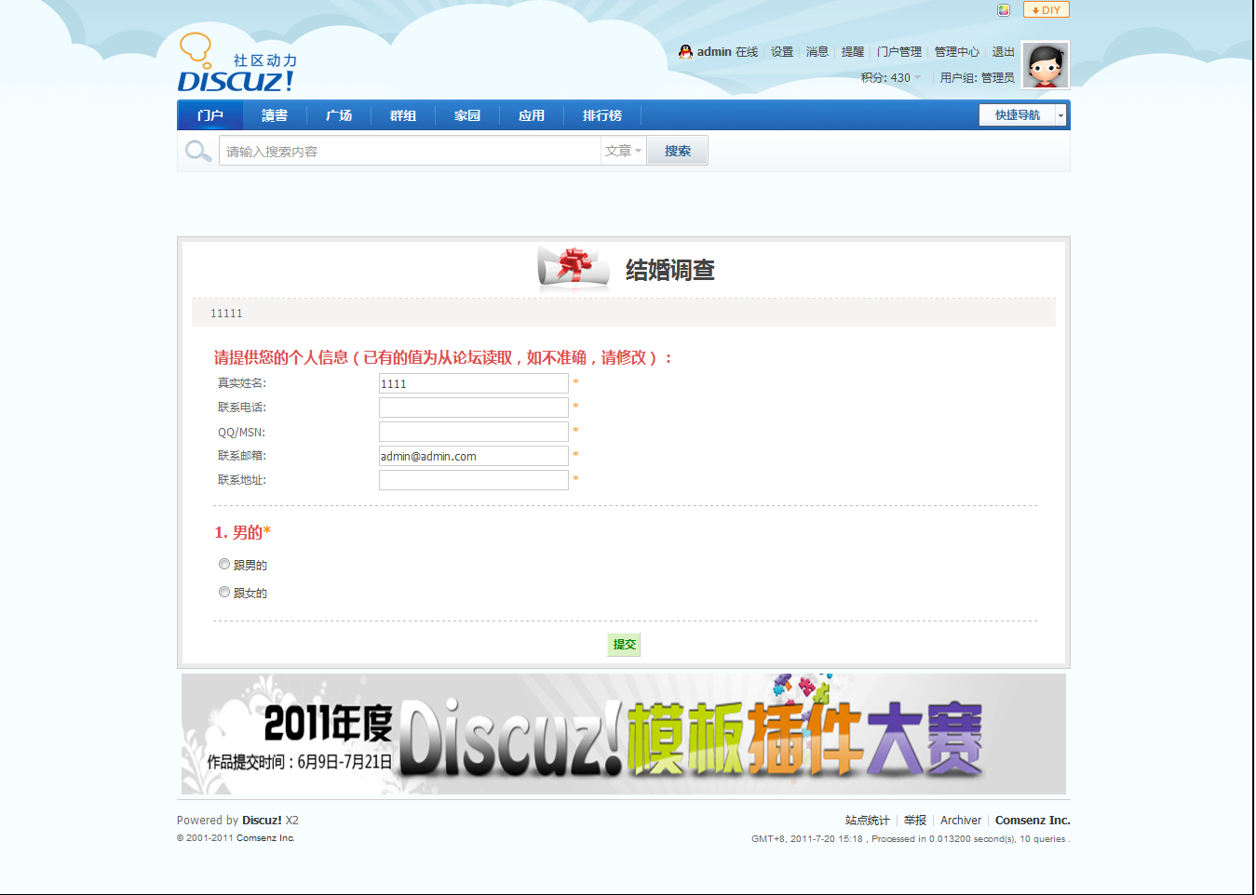Open the 设置 link
Viewport: 1256px width, 895px height.
click(x=782, y=52)
